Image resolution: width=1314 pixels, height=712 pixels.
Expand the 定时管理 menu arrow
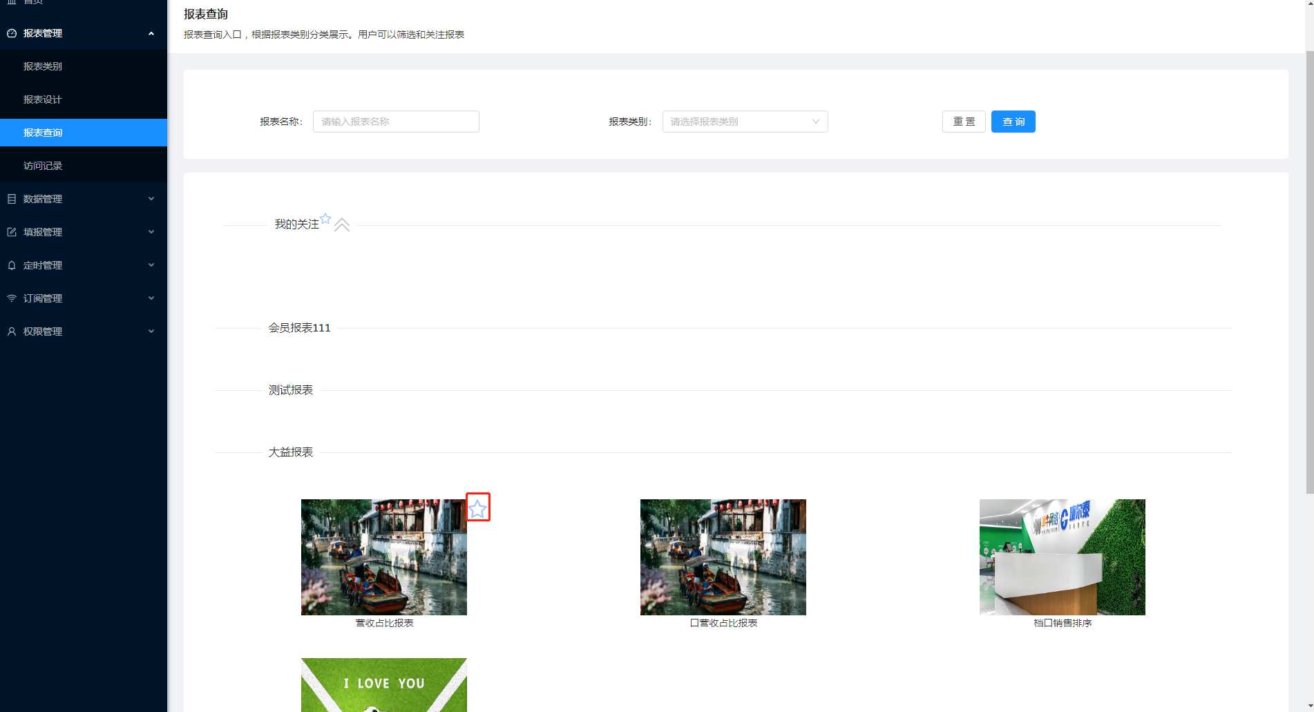click(x=151, y=265)
